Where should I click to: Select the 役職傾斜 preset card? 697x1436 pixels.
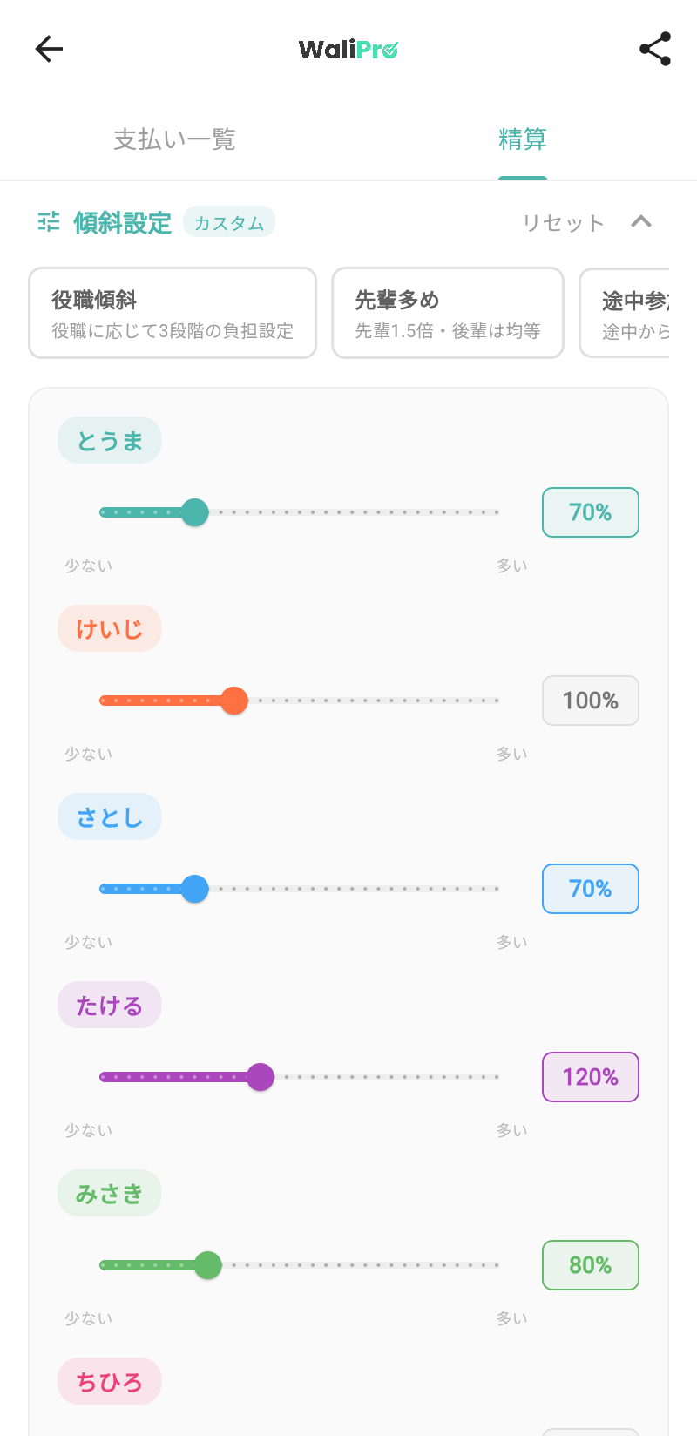click(x=172, y=312)
